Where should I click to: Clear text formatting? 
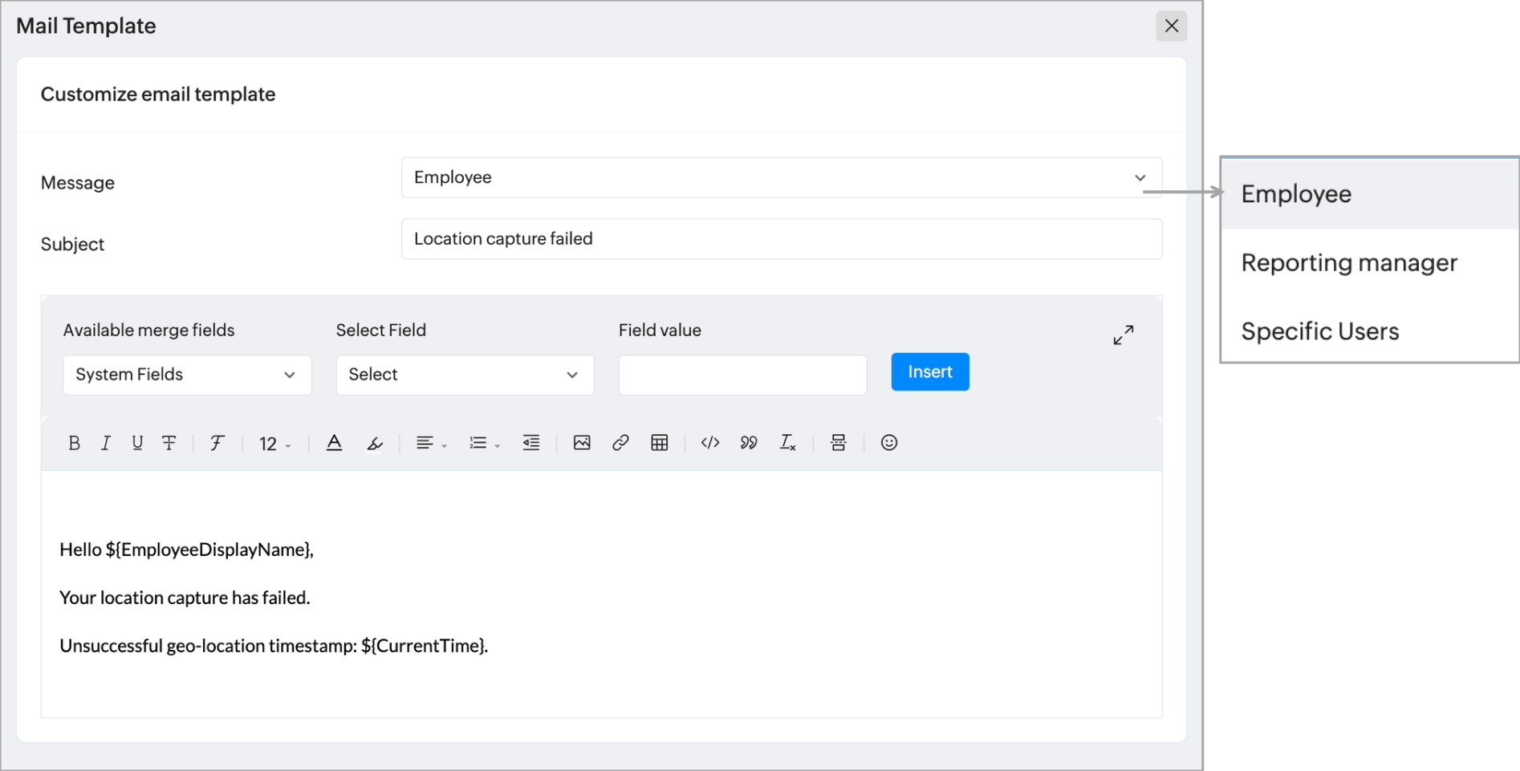point(787,443)
